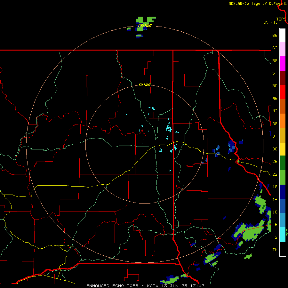
Task: Click the "NEXLAB-College of DuPage" credit text
Action: coord(256,4)
